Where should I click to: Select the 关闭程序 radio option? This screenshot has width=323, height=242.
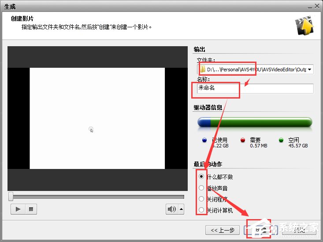coord(201,199)
